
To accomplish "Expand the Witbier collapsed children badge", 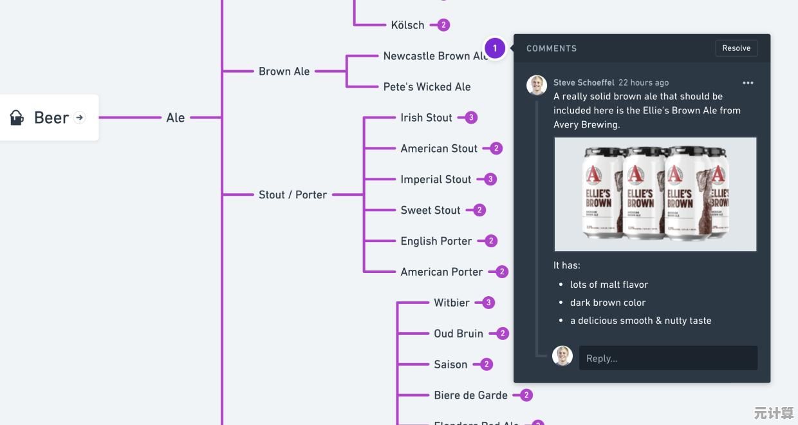I will (x=488, y=303).
